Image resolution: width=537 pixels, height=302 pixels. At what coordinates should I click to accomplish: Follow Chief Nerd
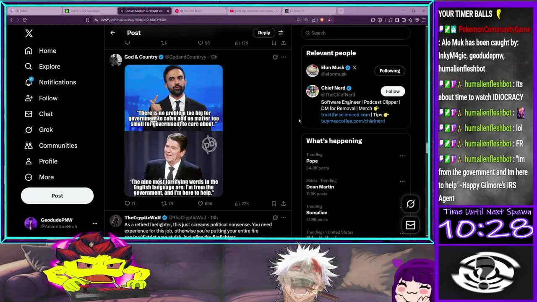coord(393,91)
